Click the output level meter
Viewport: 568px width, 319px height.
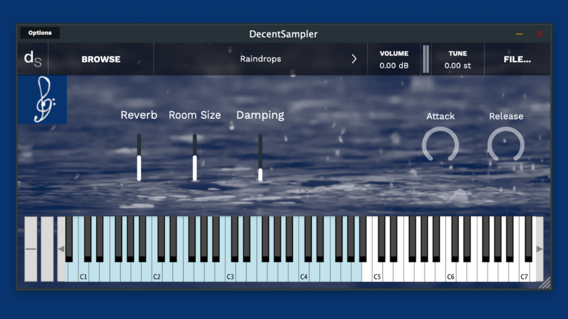click(426, 59)
